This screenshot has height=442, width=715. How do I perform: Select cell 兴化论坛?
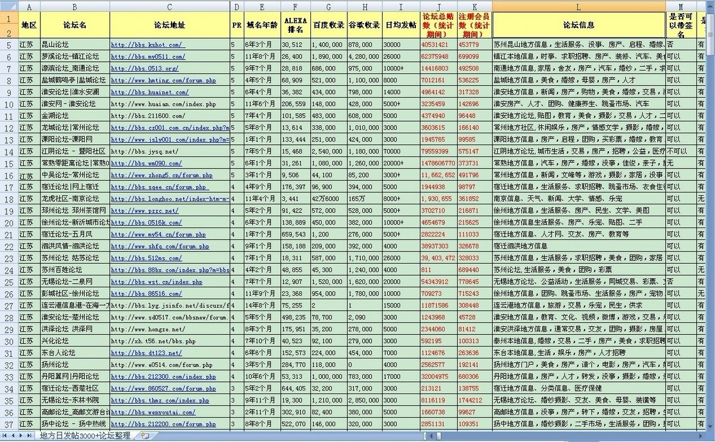pos(74,341)
